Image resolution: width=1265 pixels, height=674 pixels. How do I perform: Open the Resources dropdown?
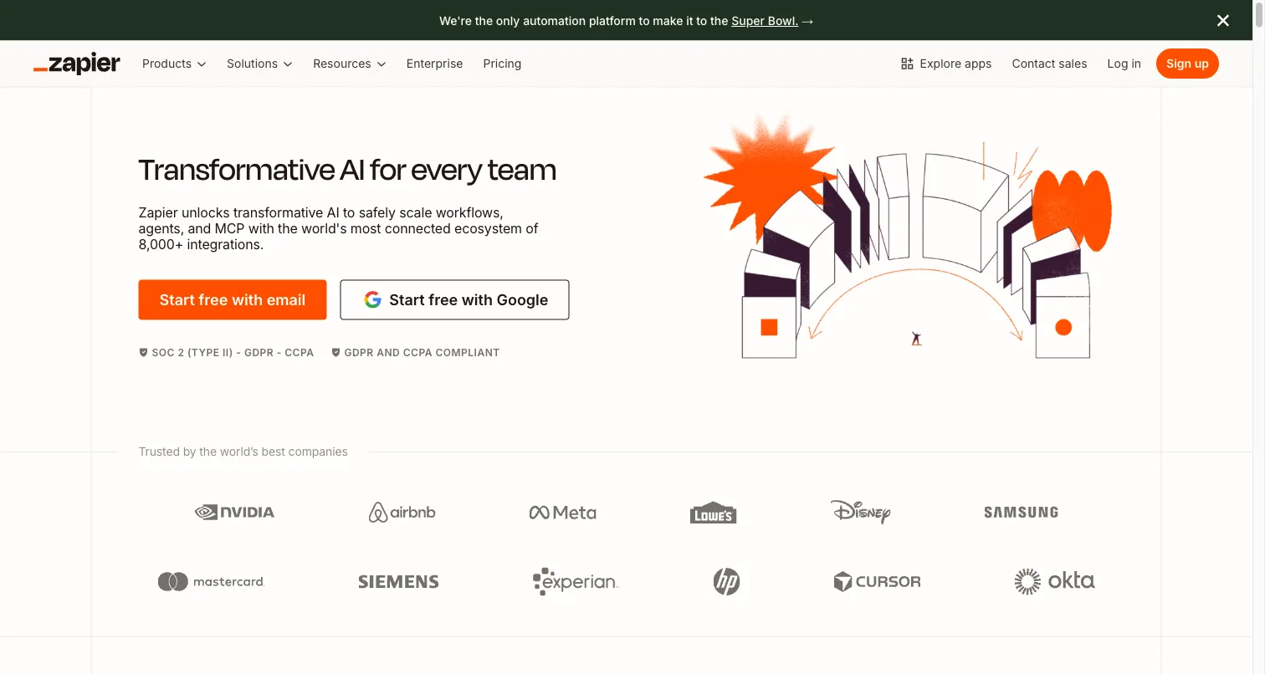point(349,64)
